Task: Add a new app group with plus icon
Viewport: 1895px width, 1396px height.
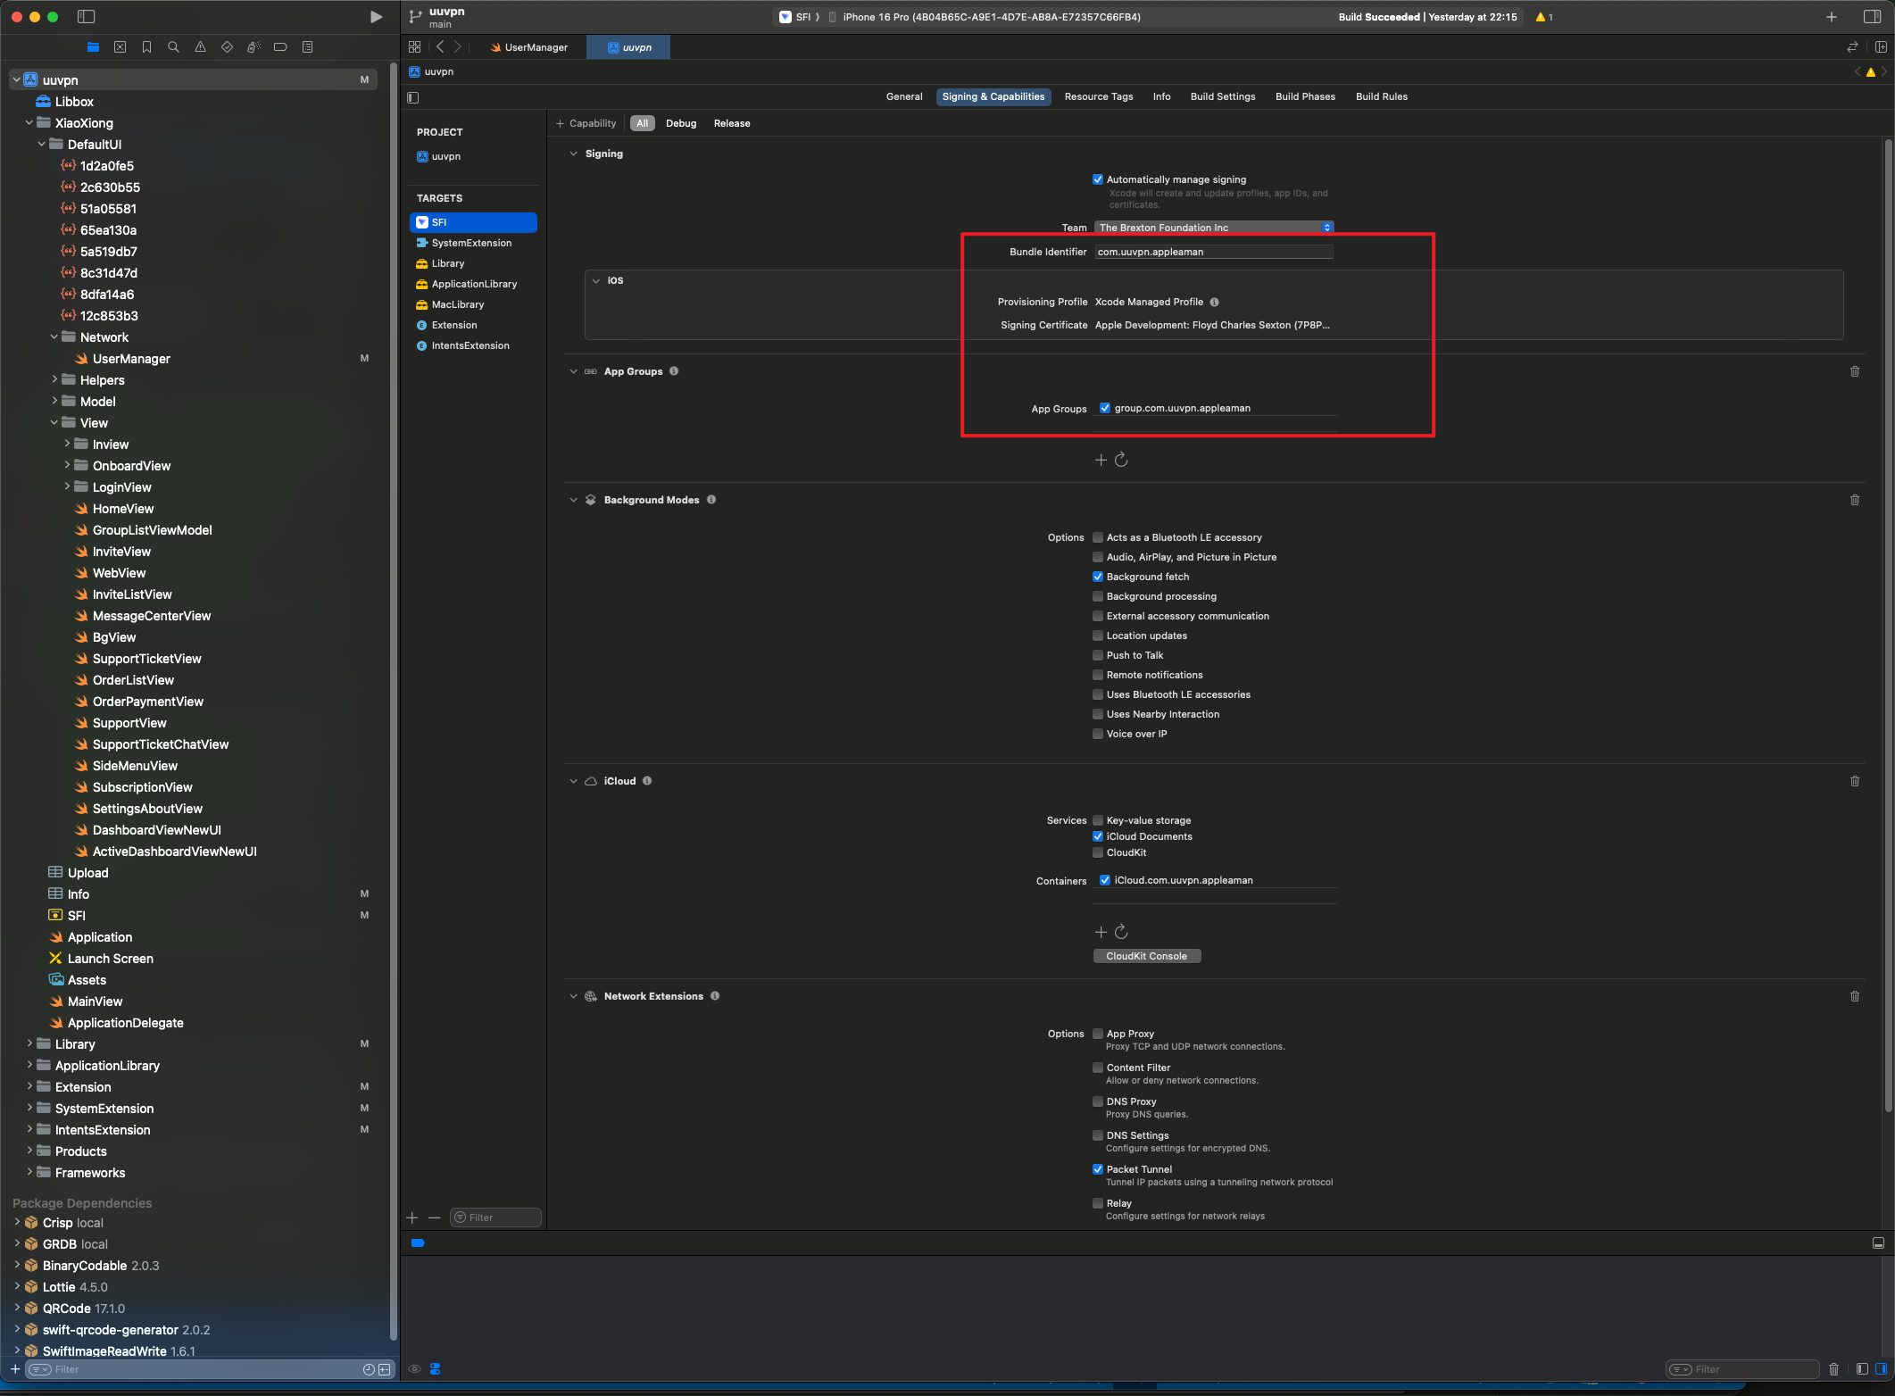Action: 1101,460
